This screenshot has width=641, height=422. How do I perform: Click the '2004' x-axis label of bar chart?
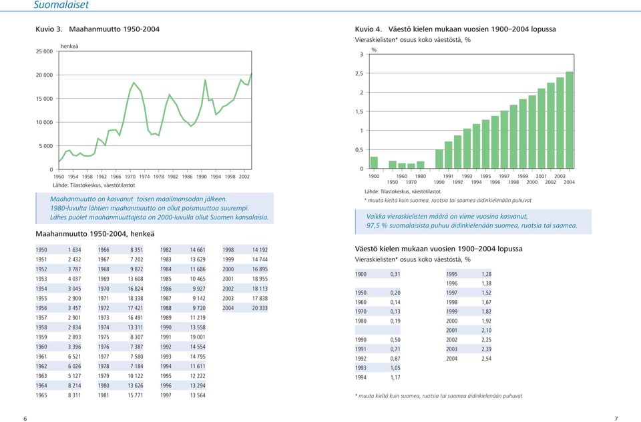pyautogui.click(x=570, y=183)
